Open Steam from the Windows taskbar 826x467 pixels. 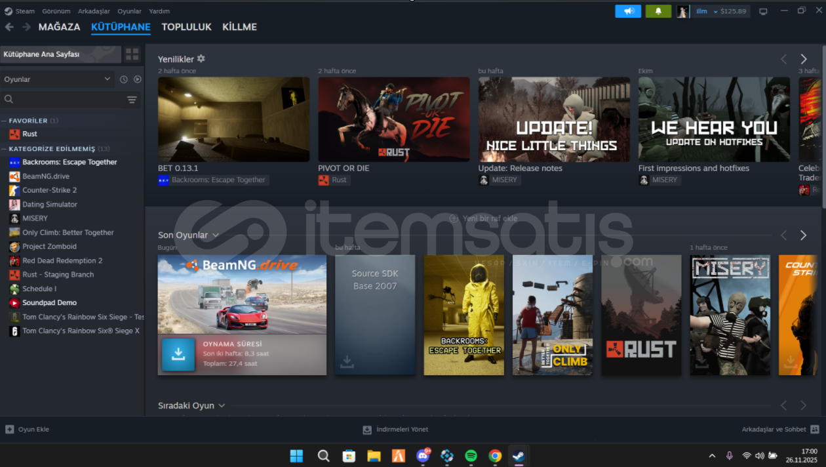518,455
